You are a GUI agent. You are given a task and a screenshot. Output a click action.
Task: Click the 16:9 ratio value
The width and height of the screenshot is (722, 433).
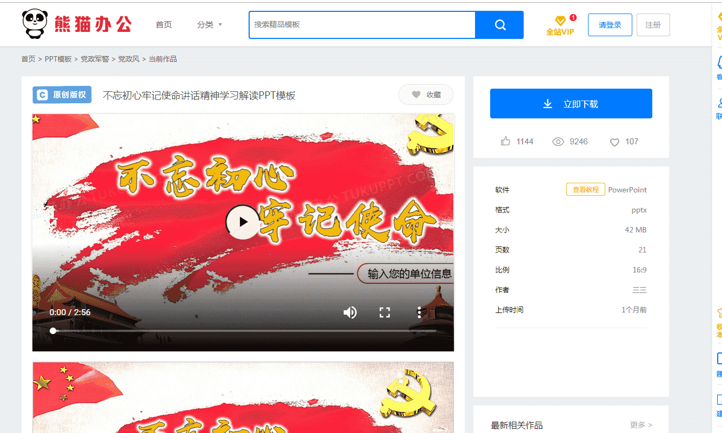639,270
